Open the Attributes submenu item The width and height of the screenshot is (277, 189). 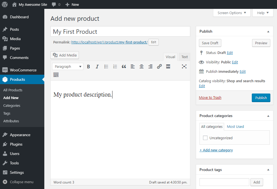11,121
